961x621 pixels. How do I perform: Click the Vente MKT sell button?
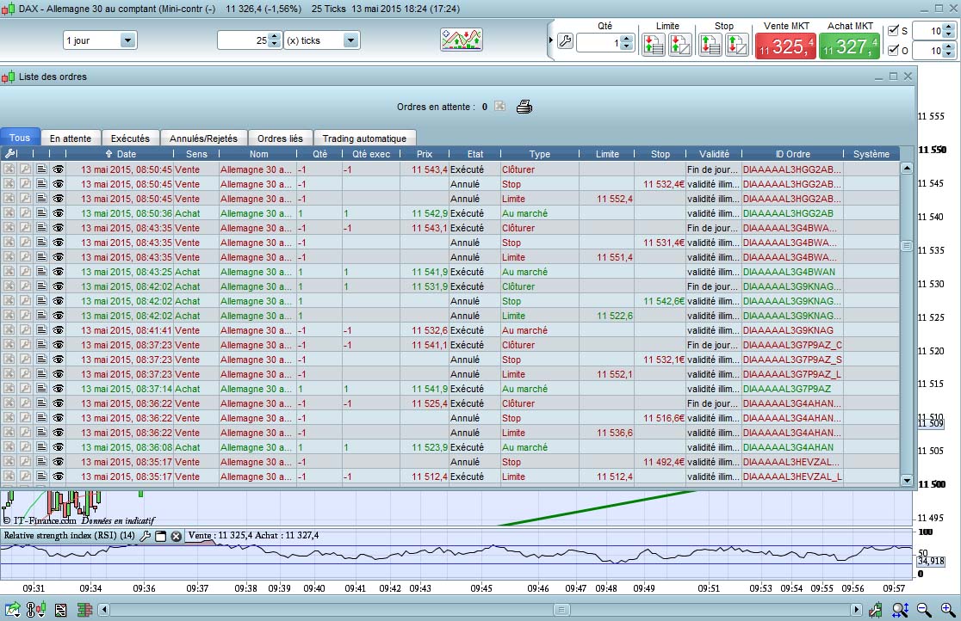coord(784,46)
